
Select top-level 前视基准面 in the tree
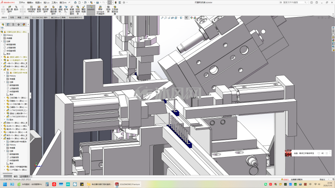(x=11, y=44)
